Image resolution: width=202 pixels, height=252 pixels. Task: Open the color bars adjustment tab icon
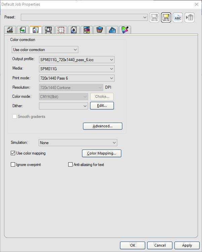coord(86,30)
